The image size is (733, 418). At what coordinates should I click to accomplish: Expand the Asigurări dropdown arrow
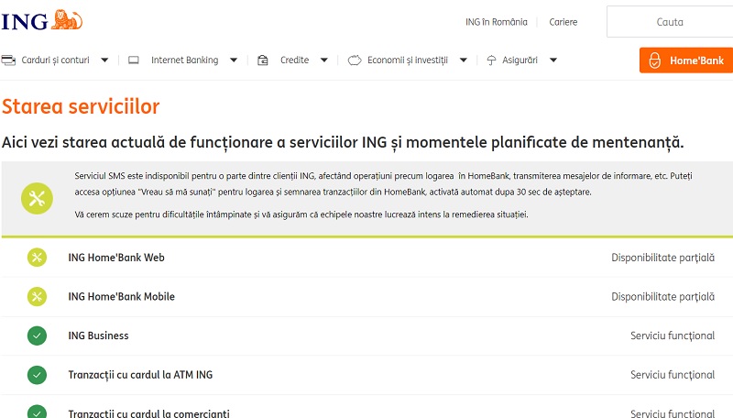[x=553, y=60]
